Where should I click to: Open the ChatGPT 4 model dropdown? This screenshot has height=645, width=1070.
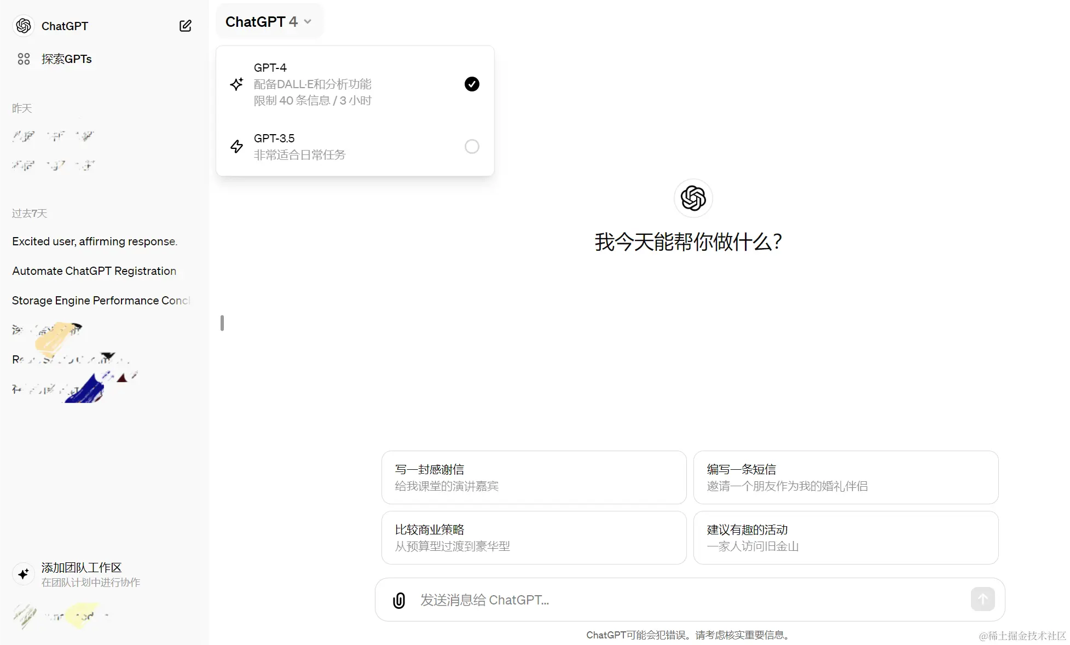tap(268, 21)
